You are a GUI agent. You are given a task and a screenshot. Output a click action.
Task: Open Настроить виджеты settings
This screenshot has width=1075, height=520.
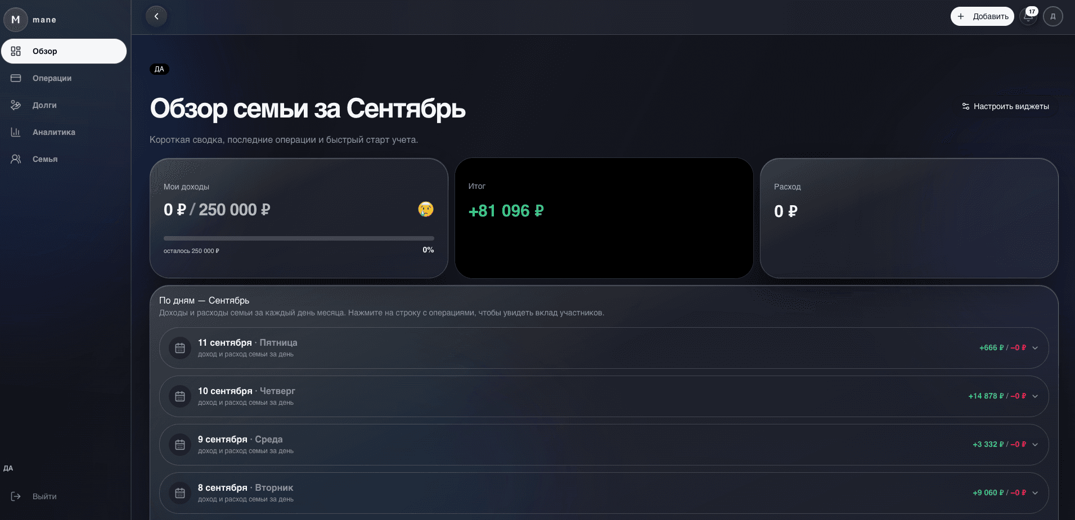[x=1005, y=106]
